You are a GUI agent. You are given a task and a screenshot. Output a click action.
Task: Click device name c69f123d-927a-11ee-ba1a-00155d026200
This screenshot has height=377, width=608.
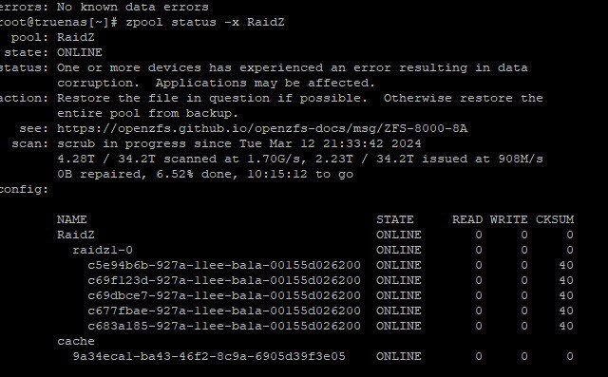(x=224, y=280)
